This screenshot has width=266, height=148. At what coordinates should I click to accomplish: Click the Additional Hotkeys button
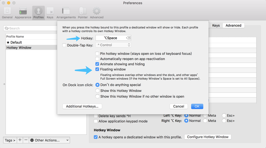[x=82, y=106]
